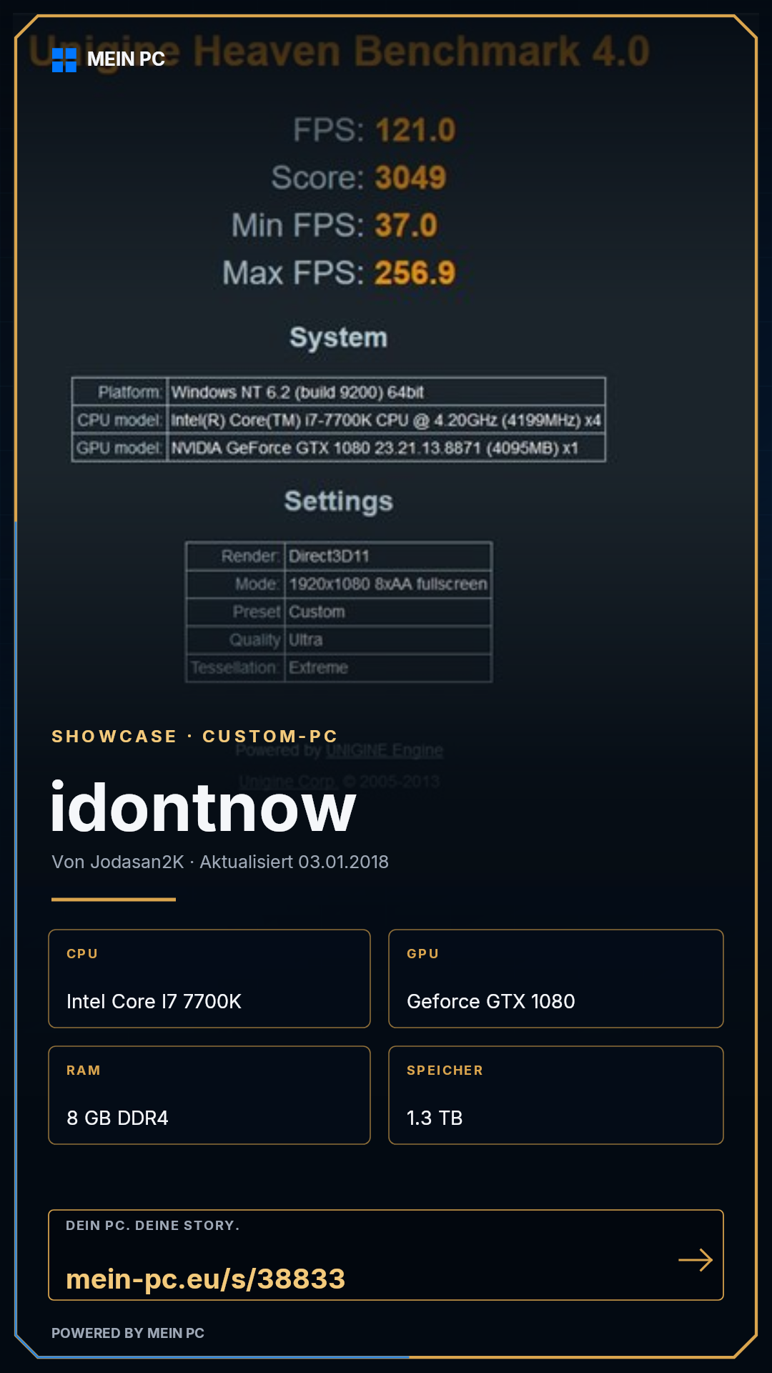The image size is (772, 1373).
Task: Click the Min FPS value 37.0
Action: point(406,226)
